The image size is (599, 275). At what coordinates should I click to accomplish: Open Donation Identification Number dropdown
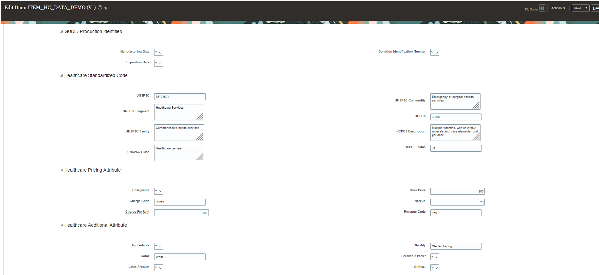tap(435, 53)
